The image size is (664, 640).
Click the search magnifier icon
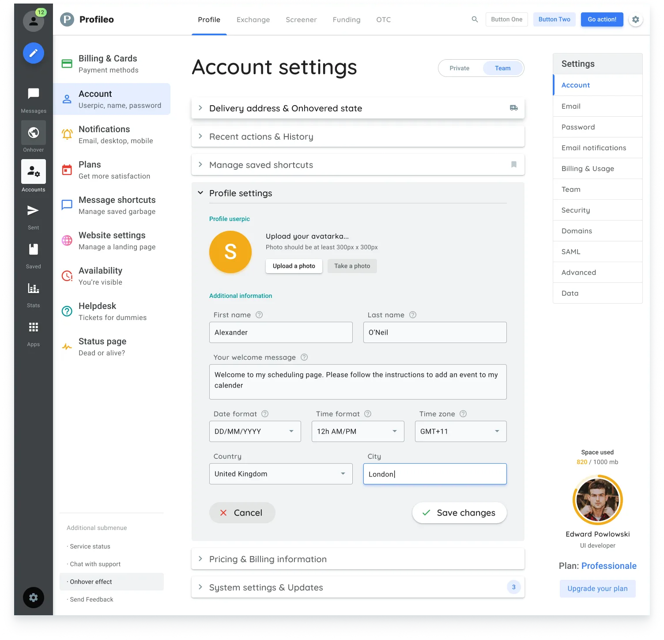[474, 19]
